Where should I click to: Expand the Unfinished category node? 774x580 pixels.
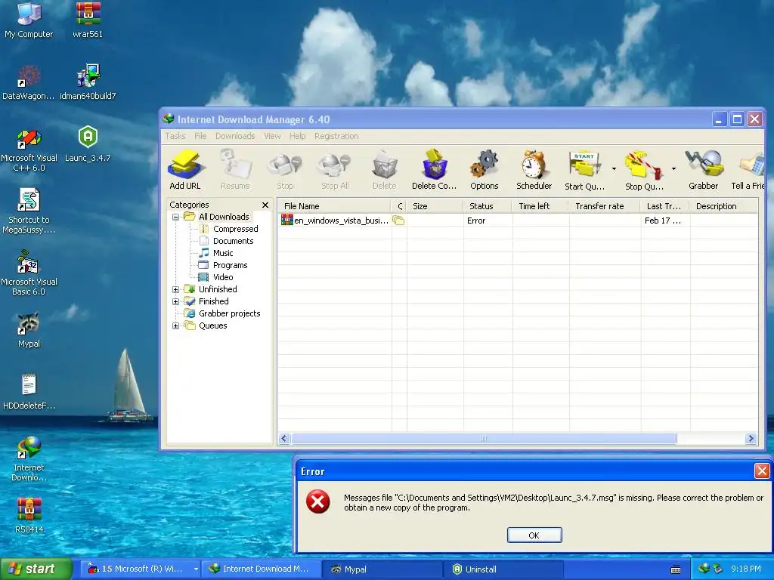click(x=175, y=289)
